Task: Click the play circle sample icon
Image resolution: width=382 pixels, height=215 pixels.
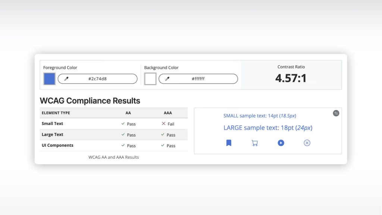Action: (x=281, y=143)
